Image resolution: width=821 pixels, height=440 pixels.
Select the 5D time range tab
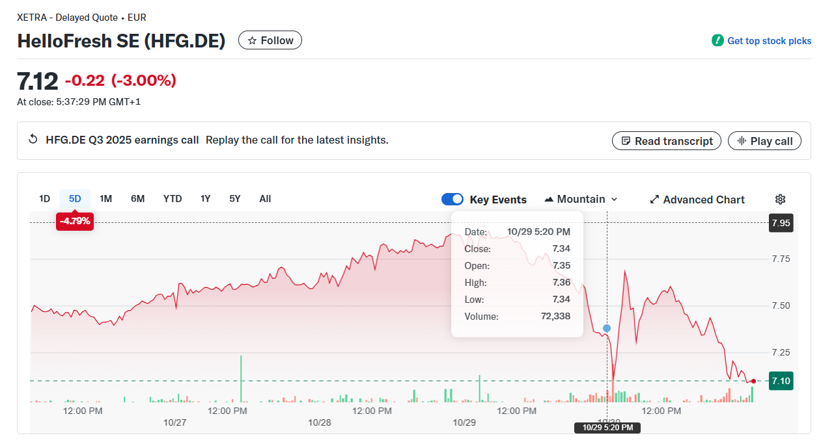pos(75,199)
